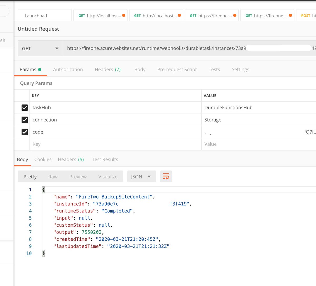Image resolution: width=316 pixels, height=286 pixels.
Task: Uncheck the taskHub parameter checkbox
Action: click(x=25, y=108)
